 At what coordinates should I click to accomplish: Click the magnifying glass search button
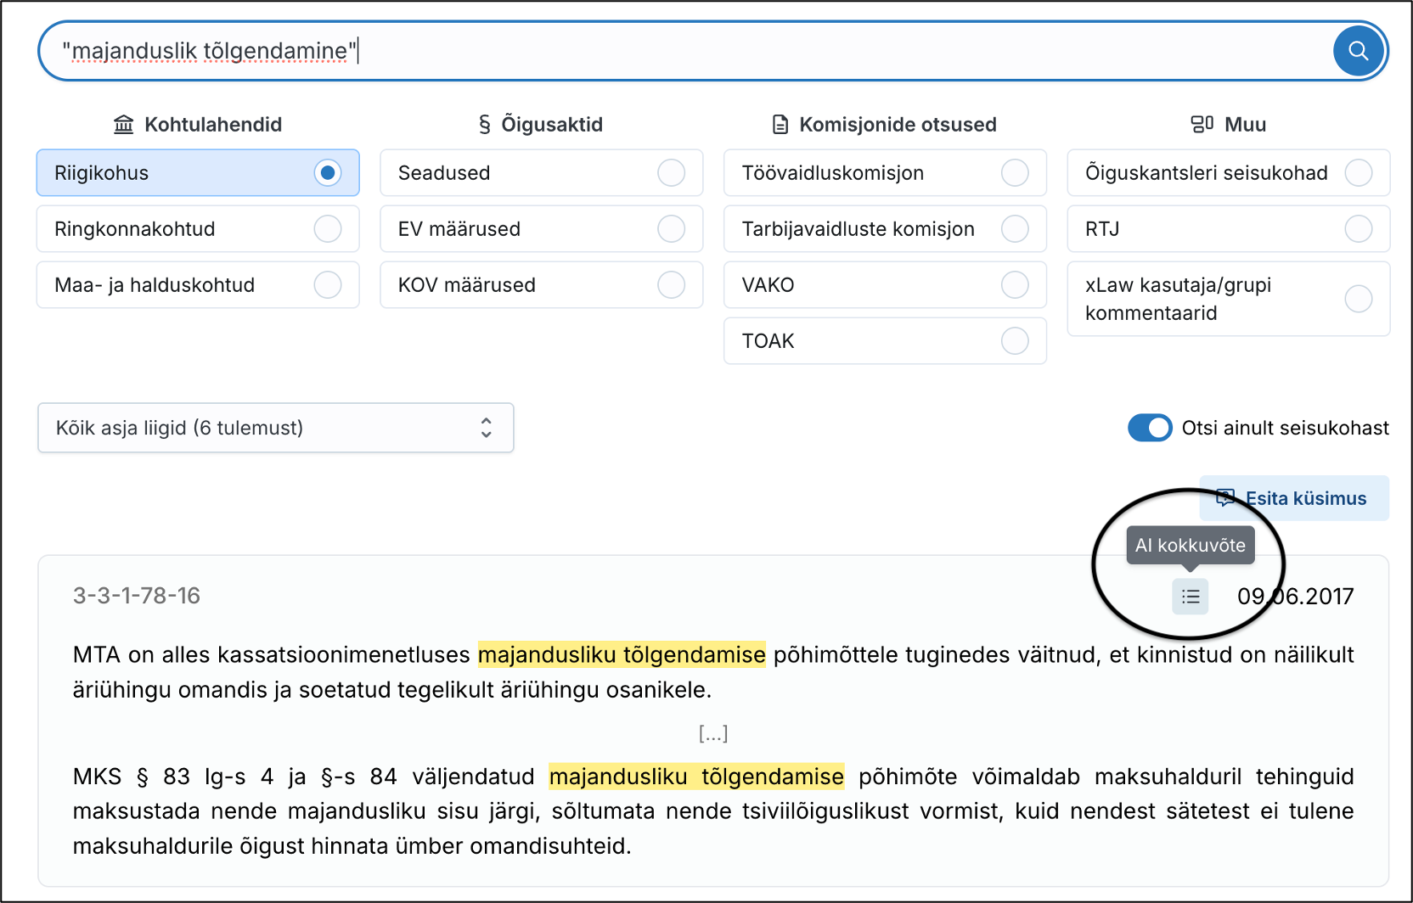1358,51
